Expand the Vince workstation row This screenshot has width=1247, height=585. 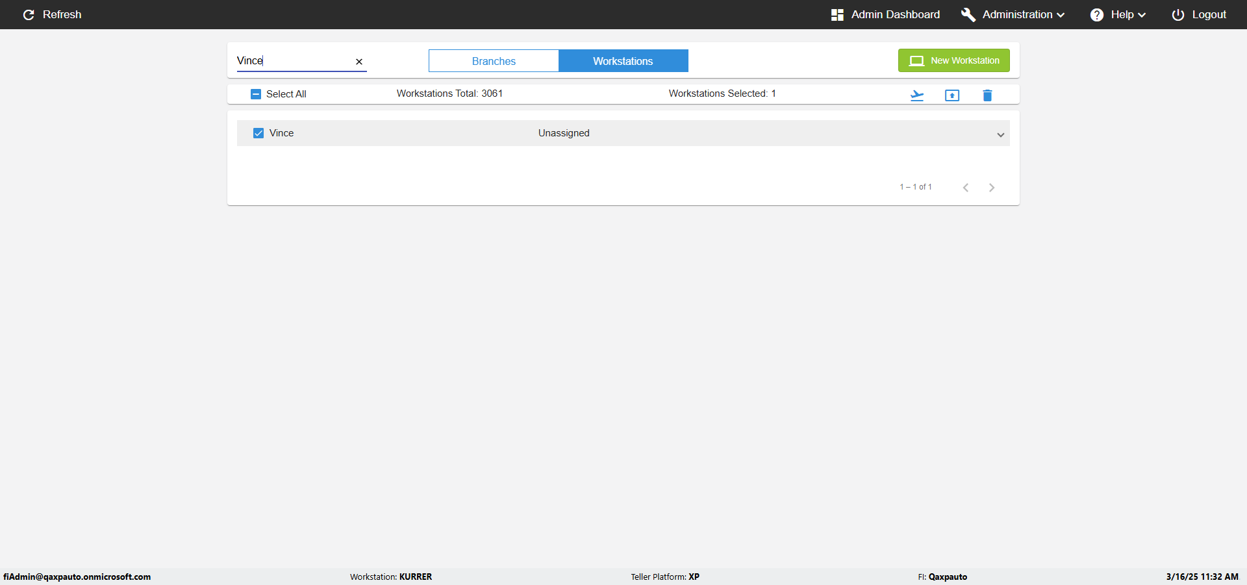1001,134
